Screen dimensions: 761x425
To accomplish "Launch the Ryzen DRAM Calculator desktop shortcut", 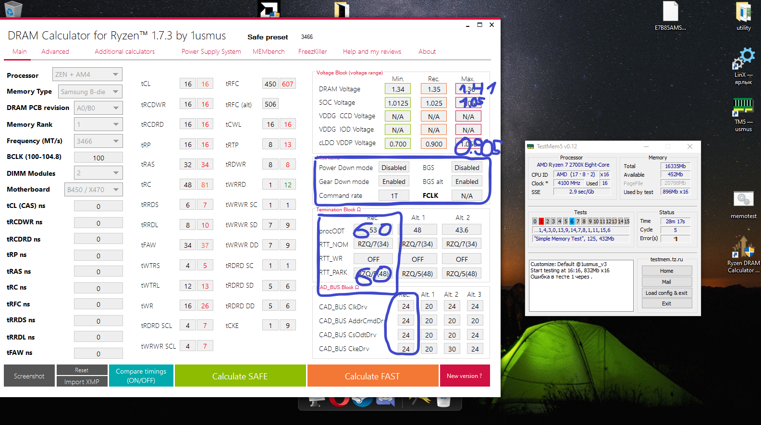I will point(743,255).
